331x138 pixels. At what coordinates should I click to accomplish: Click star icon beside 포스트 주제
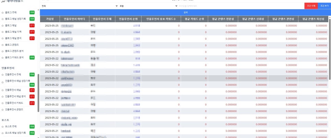tap(3, 126)
